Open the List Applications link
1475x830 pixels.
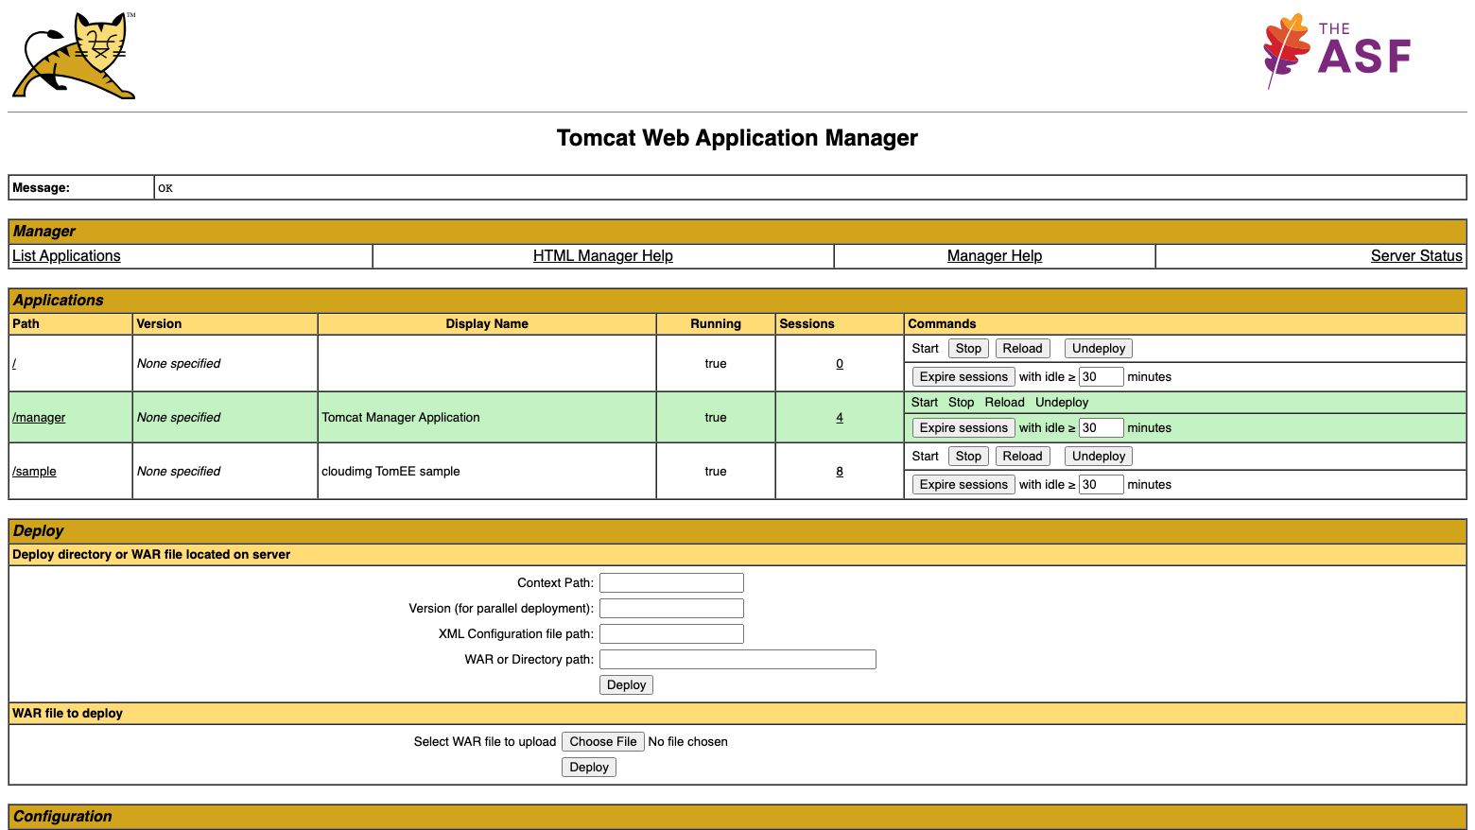tap(66, 256)
